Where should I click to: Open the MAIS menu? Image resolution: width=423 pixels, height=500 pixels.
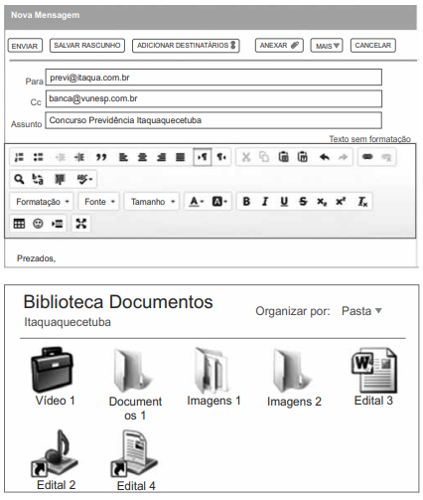coord(327,46)
